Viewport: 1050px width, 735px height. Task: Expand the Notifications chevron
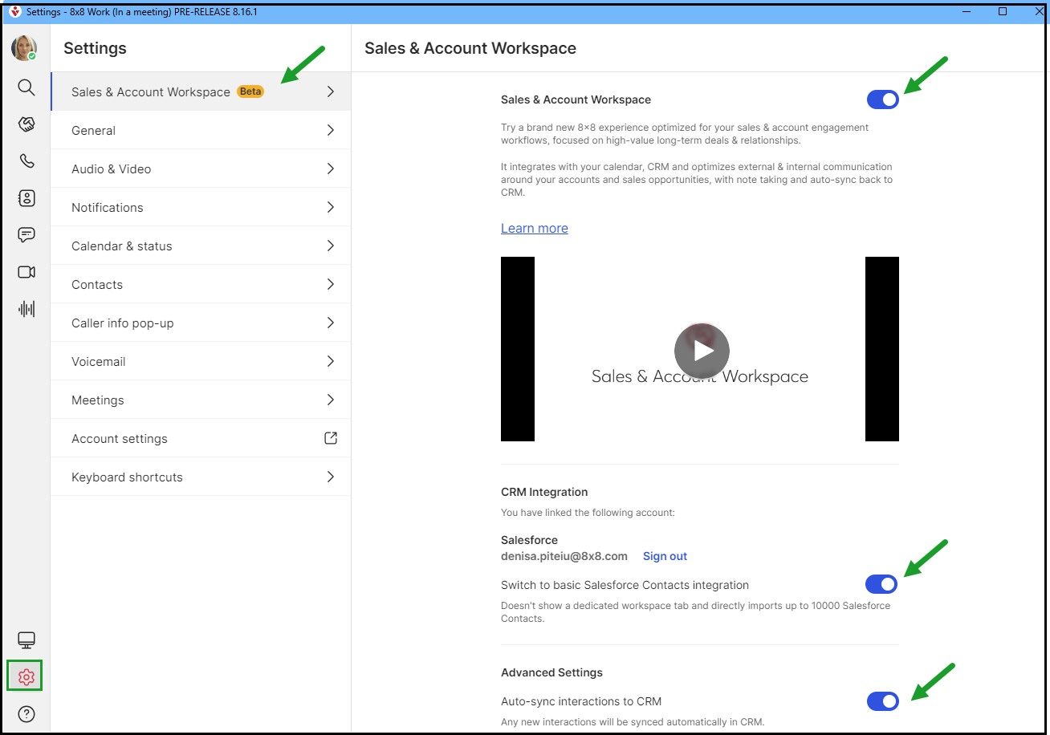(331, 207)
